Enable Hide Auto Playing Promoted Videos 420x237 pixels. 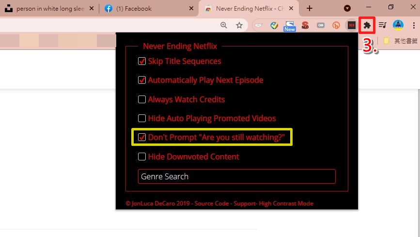click(142, 118)
